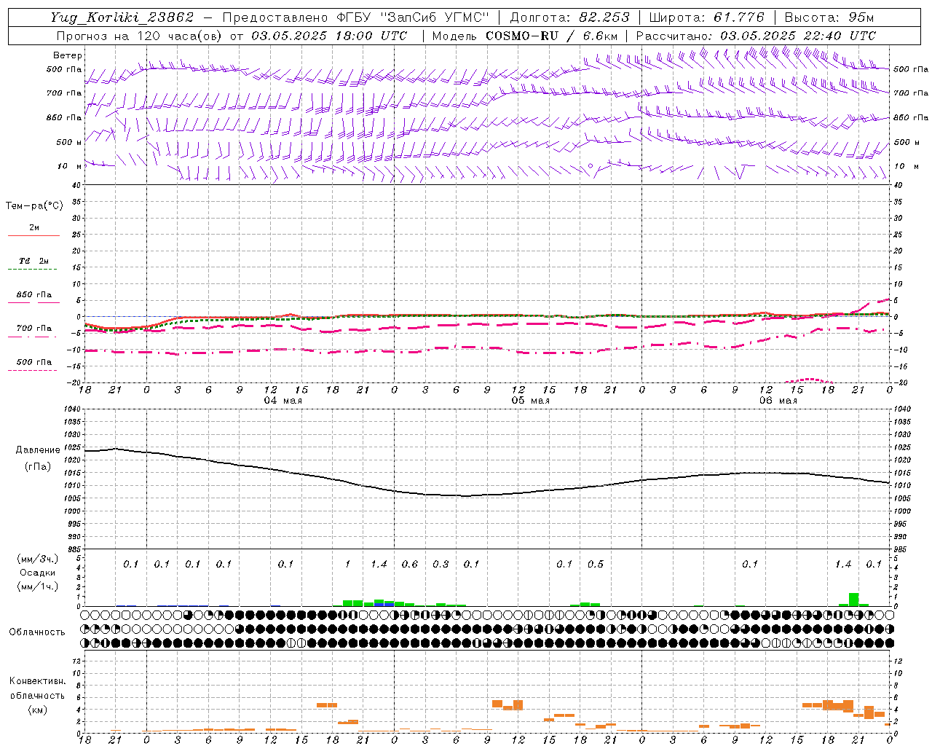Click the "1040" tick on left pressure axis
Image resolution: width=932 pixels, height=746 pixels.
click(71, 409)
